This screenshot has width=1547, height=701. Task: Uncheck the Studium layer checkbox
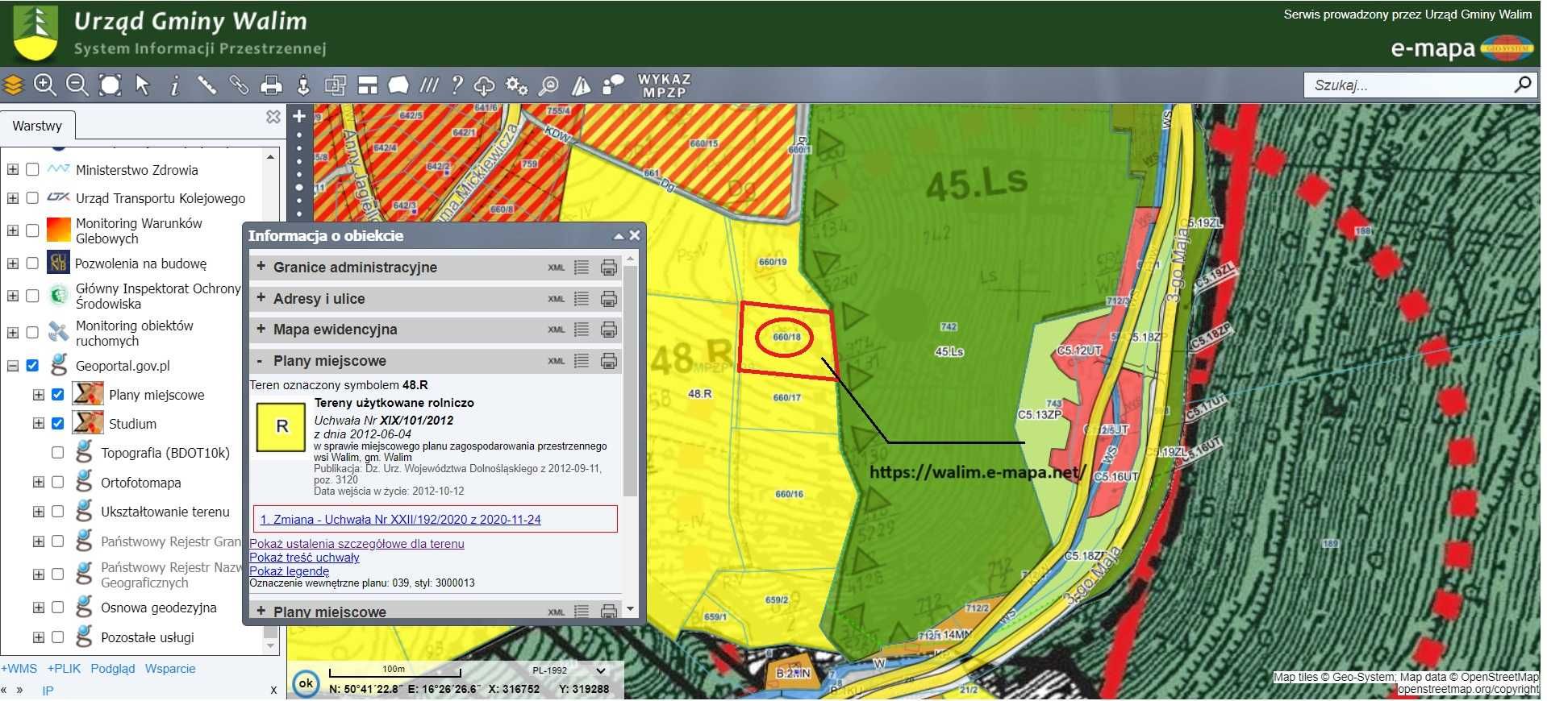click(x=57, y=424)
